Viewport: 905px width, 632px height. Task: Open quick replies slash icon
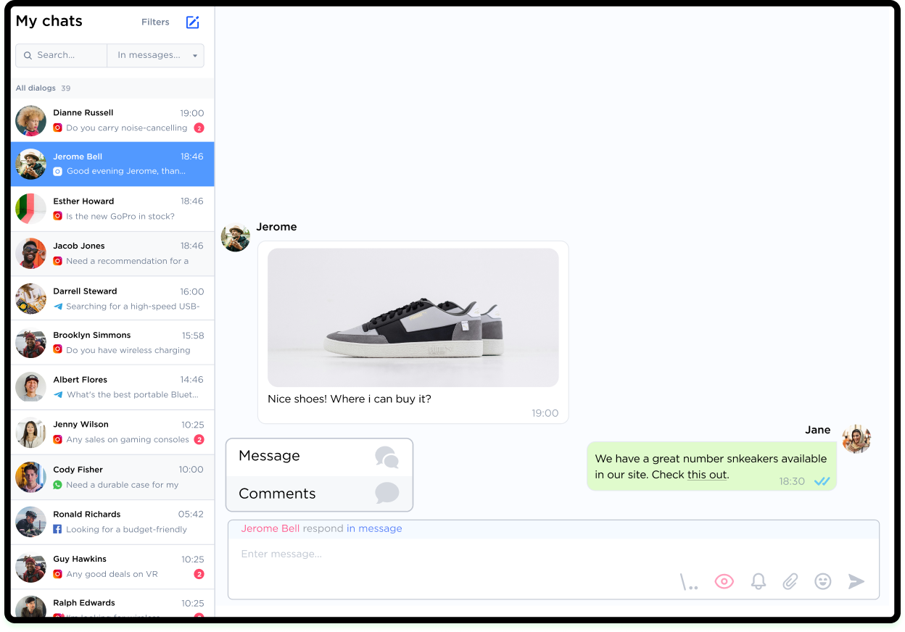click(x=689, y=582)
